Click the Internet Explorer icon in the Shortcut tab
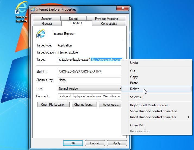 [x=40, y=33]
